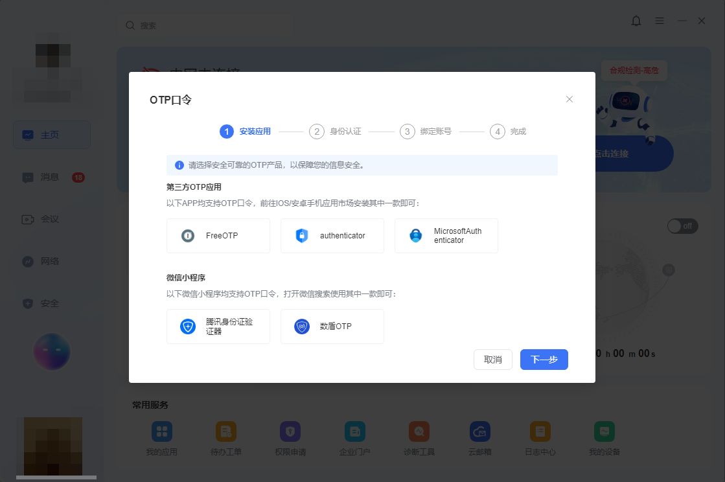This screenshot has height=482, width=725.
Task: Close the OTP口令 dialog
Action: pyautogui.click(x=570, y=99)
